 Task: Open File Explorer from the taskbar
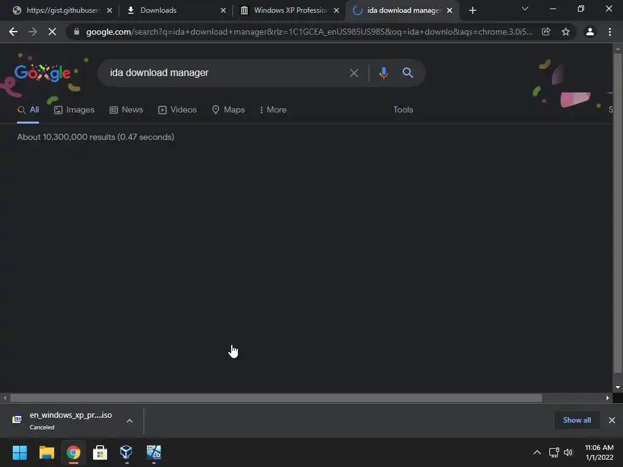pos(46,452)
